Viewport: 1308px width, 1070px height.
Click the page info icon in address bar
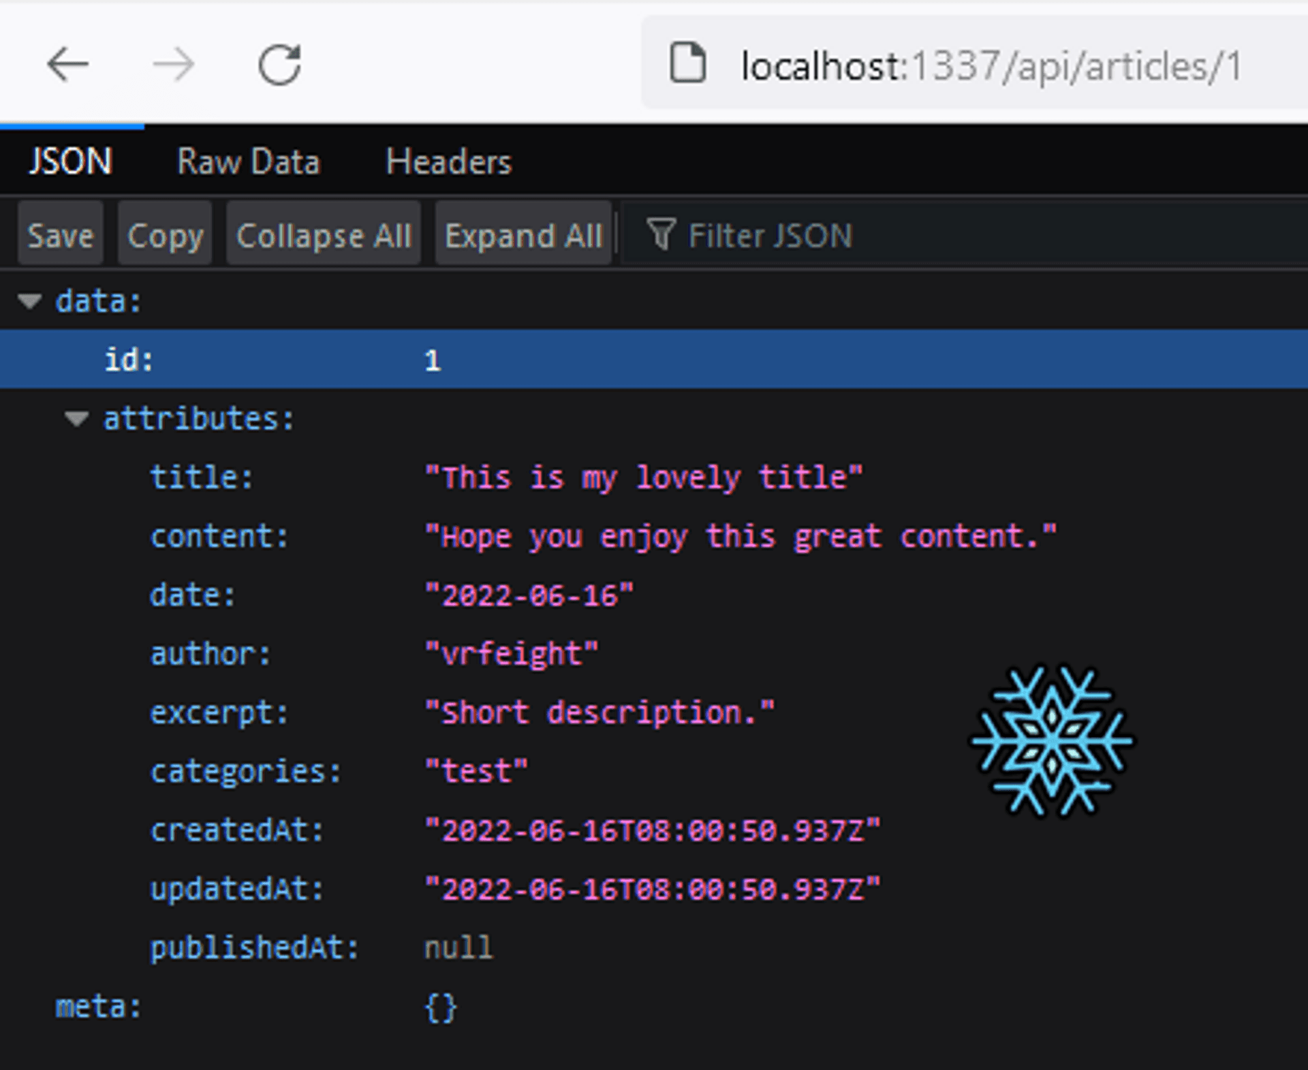[687, 63]
